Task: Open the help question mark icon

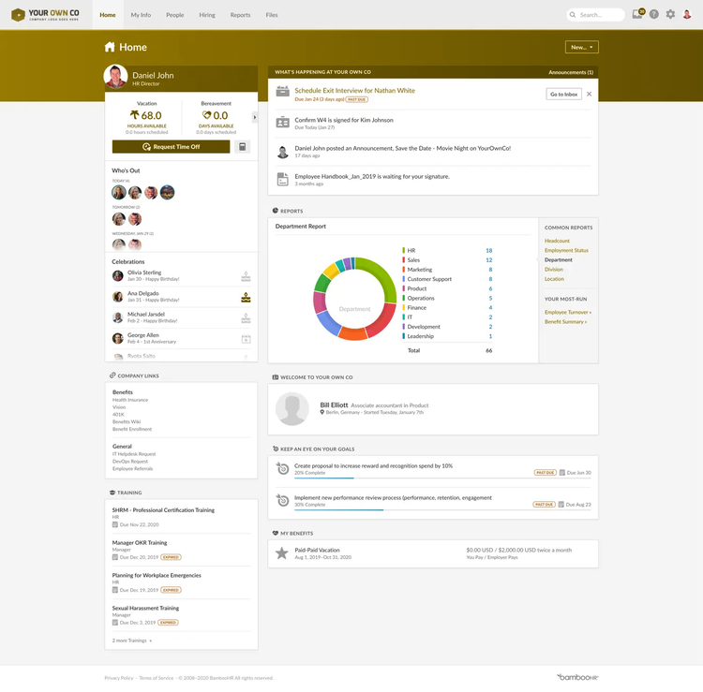Action: point(654,14)
